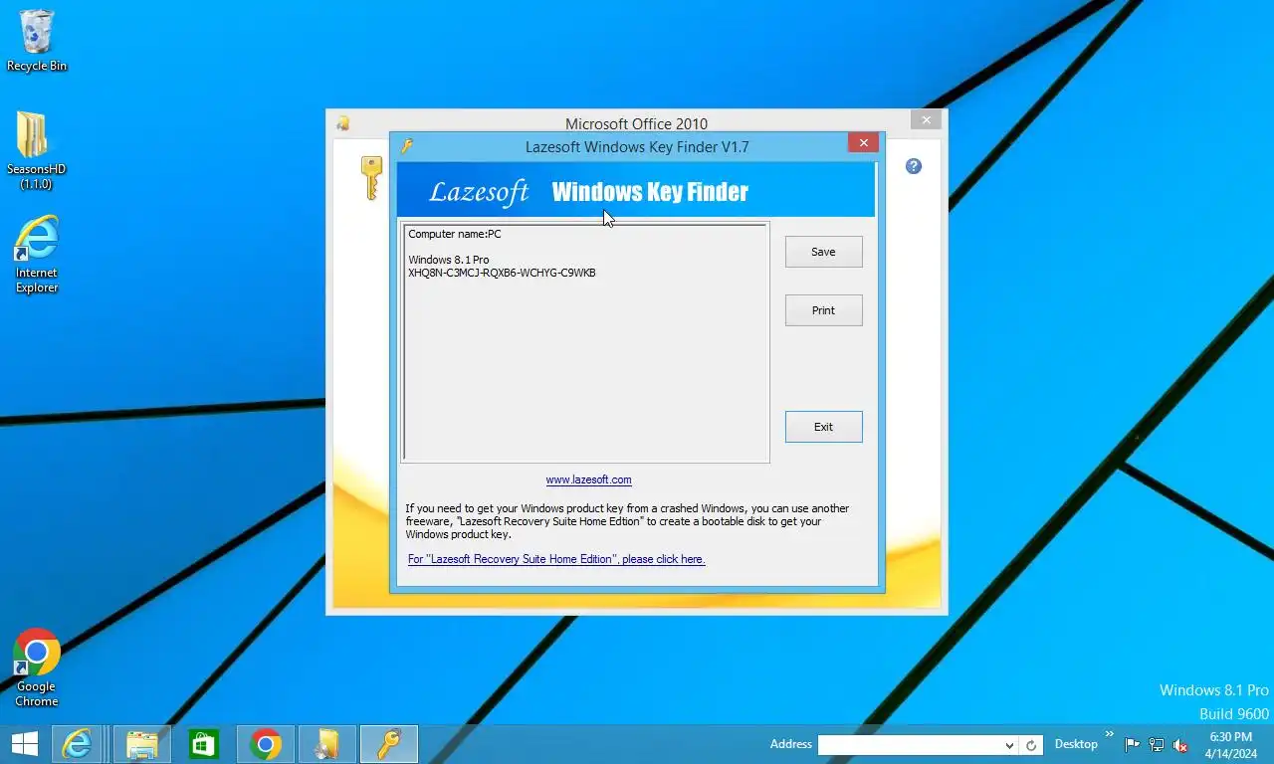This screenshot has height=764, width=1274.
Task: Click the muted volume tray icon
Action: click(1180, 744)
